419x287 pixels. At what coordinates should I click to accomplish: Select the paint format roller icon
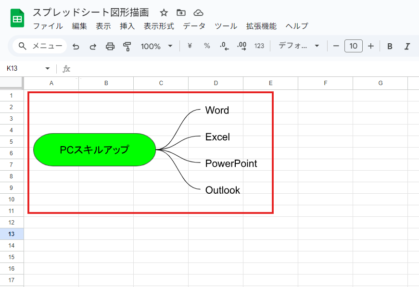click(x=127, y=47)
